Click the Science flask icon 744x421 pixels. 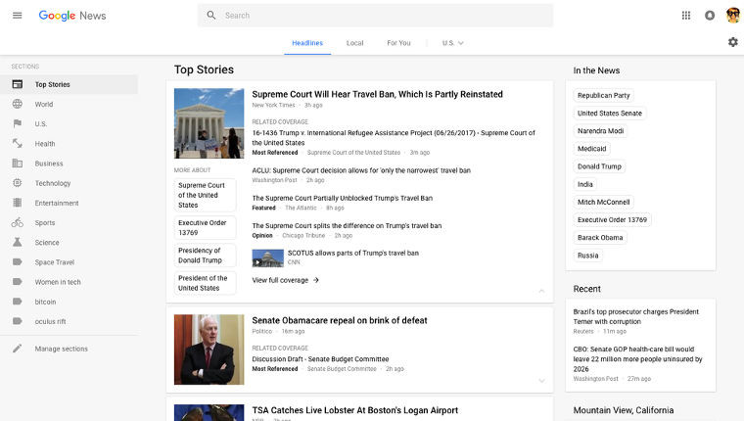pyautogui.click(x=17, y=242)
